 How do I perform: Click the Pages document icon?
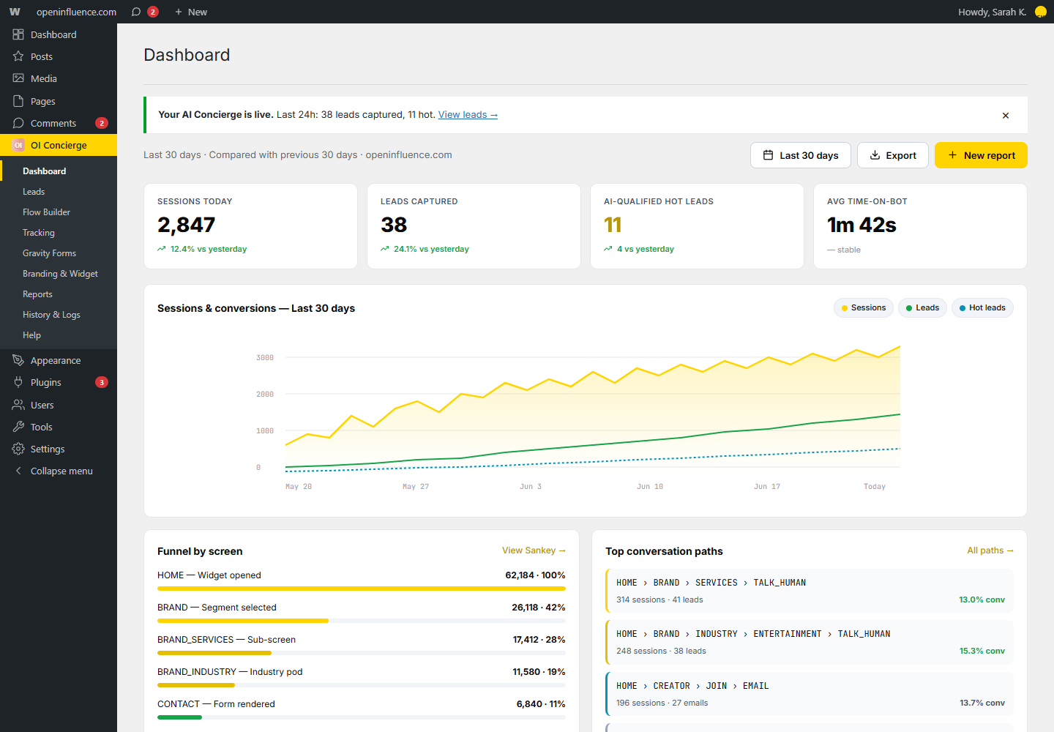pyautogui.click(x=18, y=101)
